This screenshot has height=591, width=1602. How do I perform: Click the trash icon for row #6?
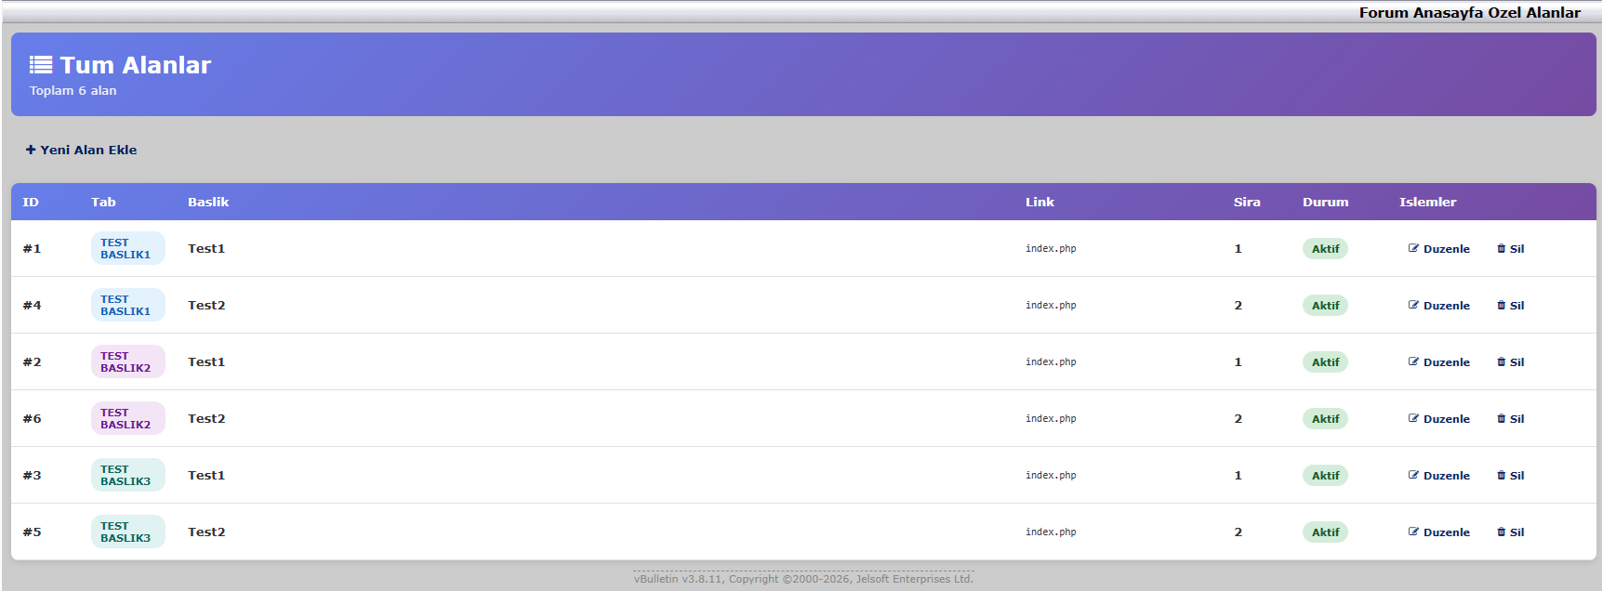point(1501,418)
